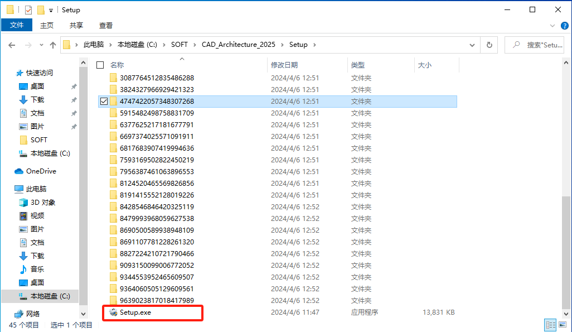
Task: Navigate to CAD_Architecture_2025 in the breadcrumb
Action: coord(239,45)
